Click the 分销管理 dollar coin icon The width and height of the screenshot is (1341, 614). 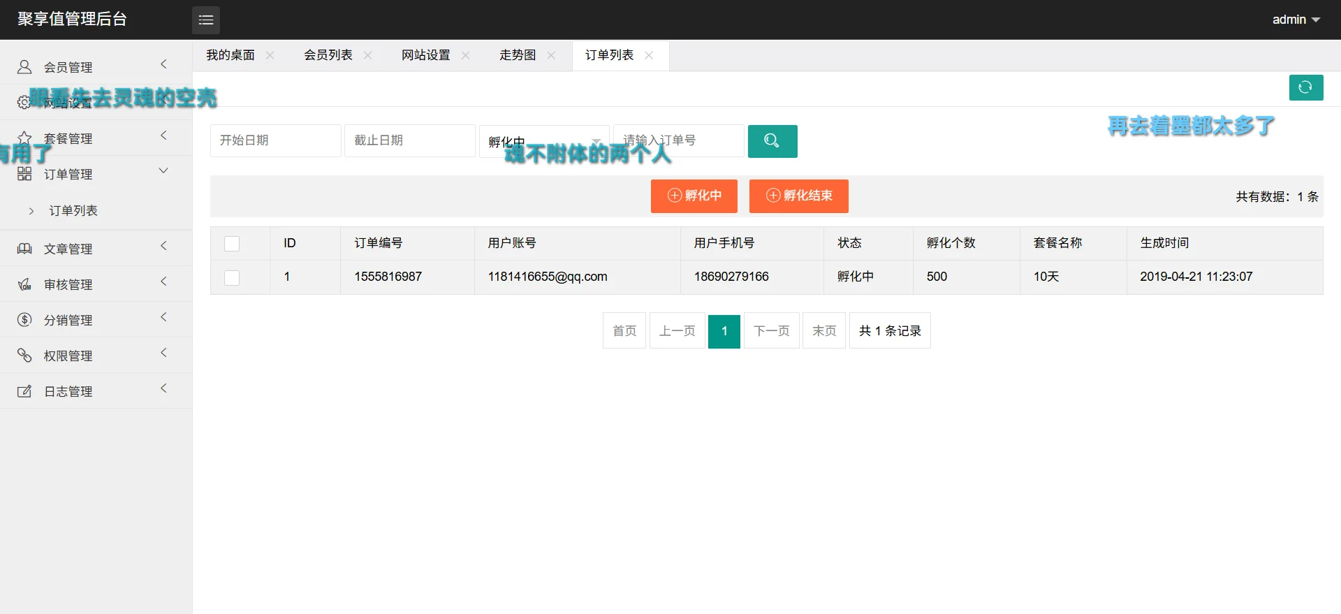point(24,320)
